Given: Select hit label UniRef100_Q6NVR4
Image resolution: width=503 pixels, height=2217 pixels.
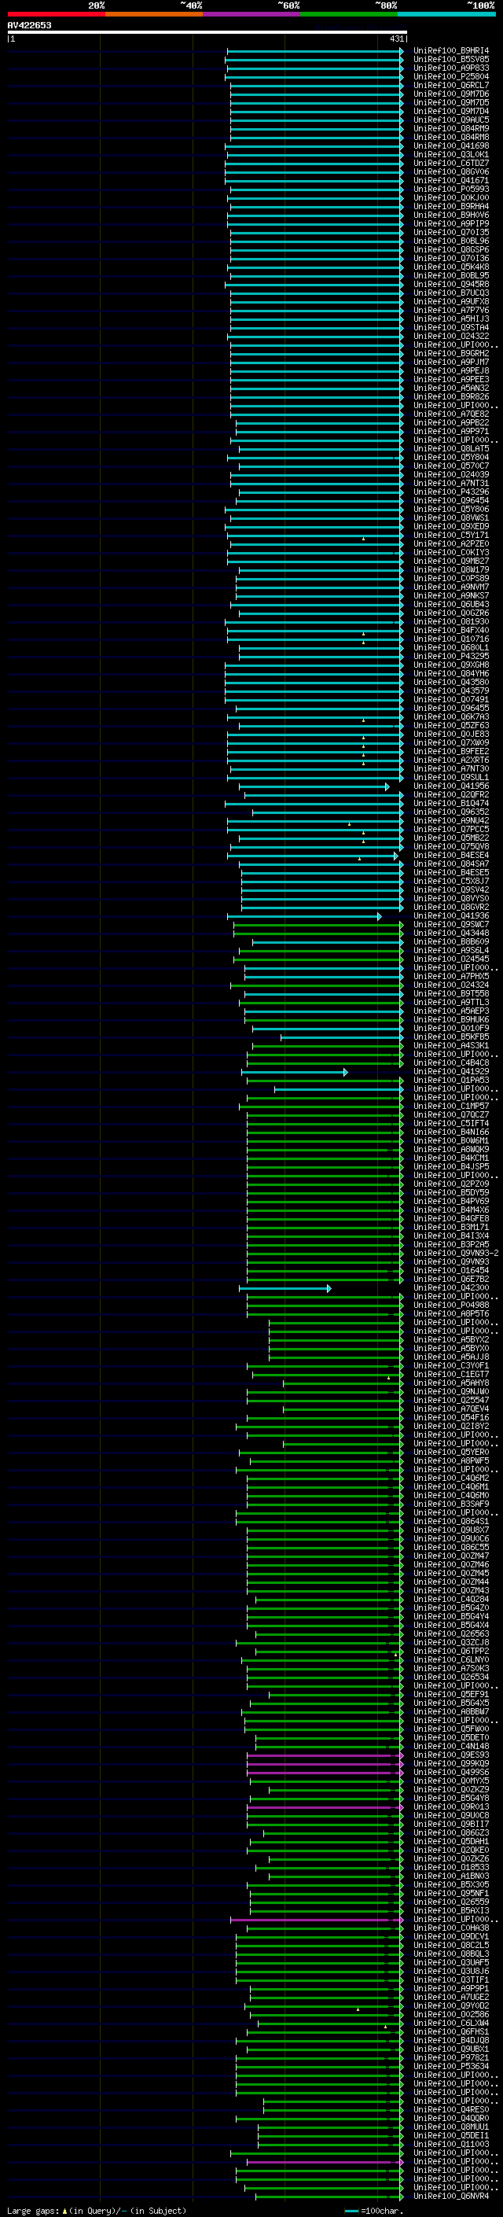Looking at the screenshot, I should (x=450, y=2196).
